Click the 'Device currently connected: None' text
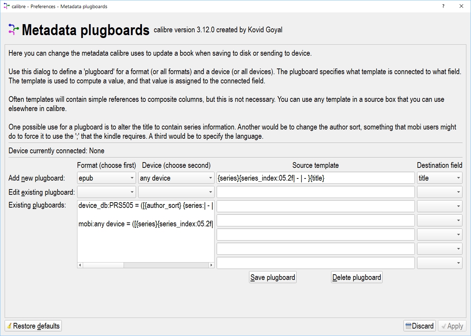This screenshot has width=471, height=336. [x=56, y=151]
